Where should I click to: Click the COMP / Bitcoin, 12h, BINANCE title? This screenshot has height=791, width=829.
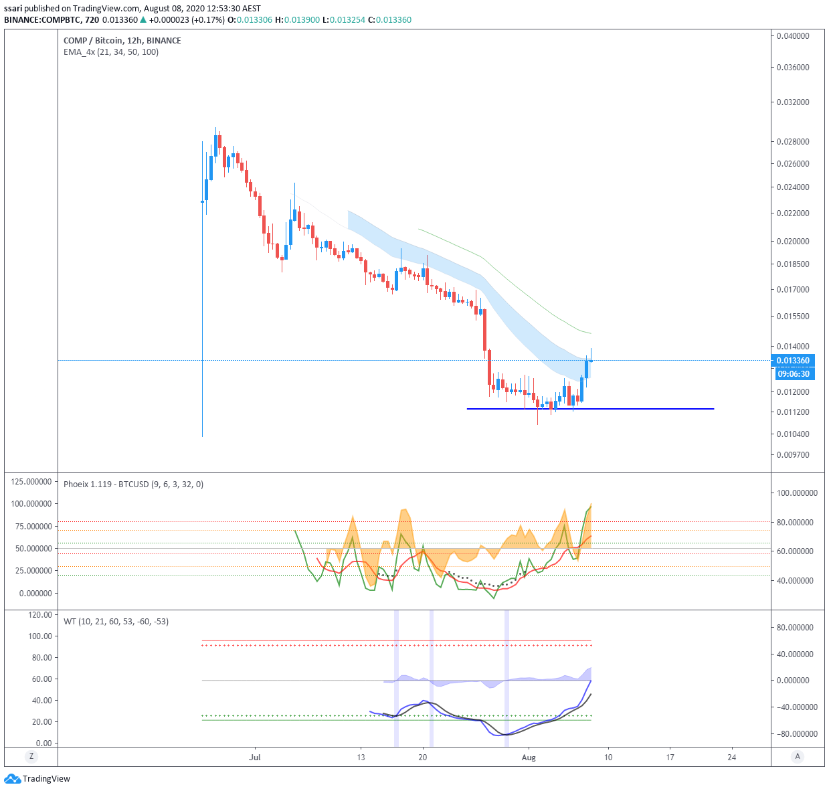click(x=122, y=40)
